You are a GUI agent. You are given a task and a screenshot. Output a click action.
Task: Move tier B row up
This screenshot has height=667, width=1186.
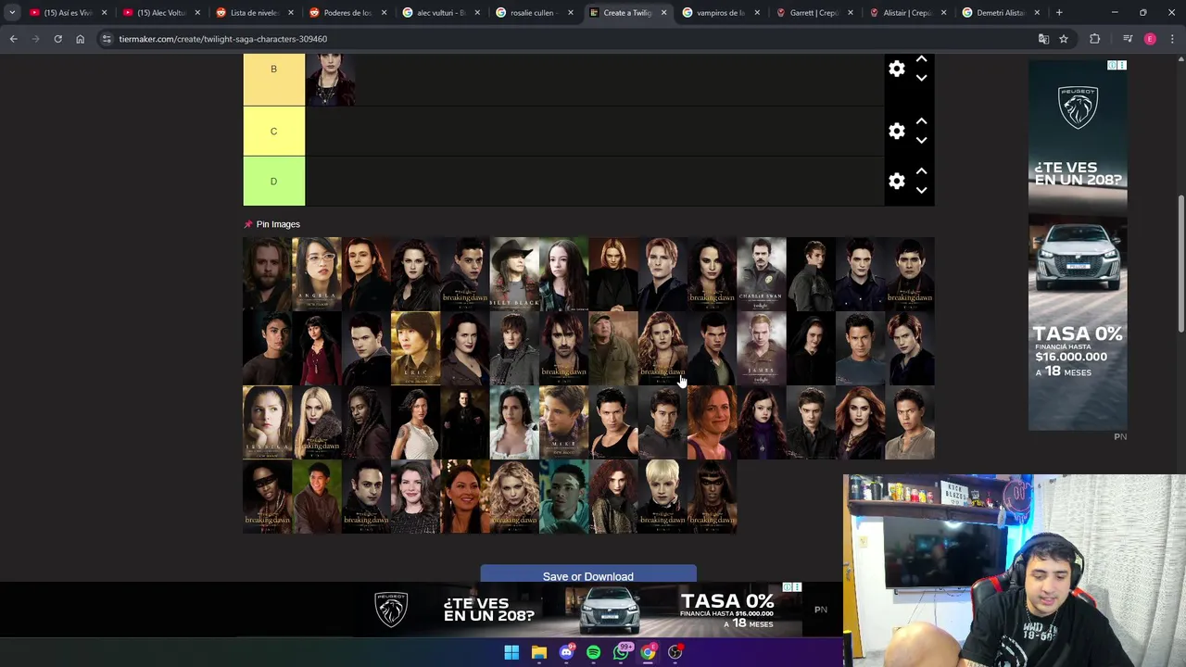(x=921, y=59)
